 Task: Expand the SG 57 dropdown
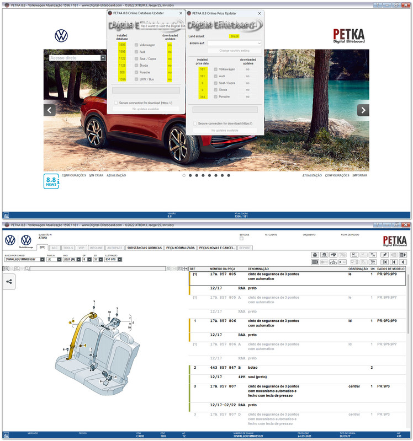[x=100, y=259]
